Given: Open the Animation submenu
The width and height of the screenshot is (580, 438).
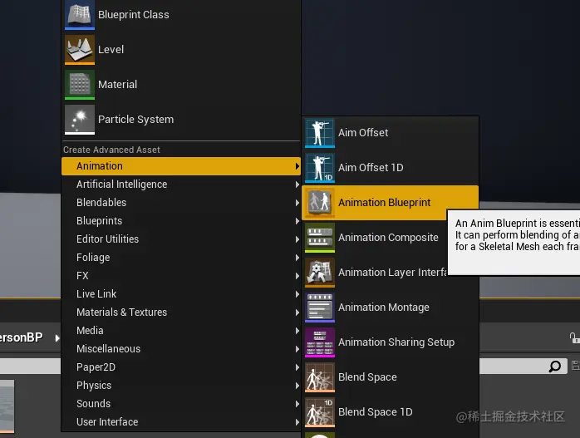Looking at the screenshot, I should pyautogui.click(x=181, y=166).
